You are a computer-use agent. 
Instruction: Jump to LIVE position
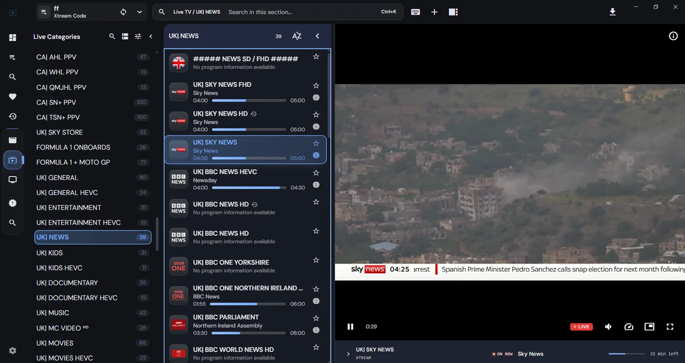(x=581, y=327)
